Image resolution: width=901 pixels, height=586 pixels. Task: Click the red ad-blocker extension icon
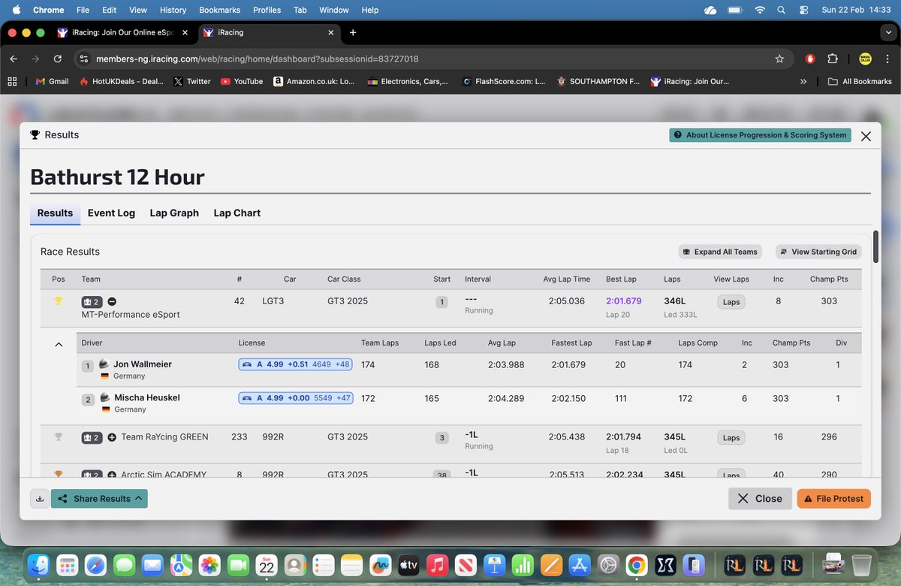[810, 59]
